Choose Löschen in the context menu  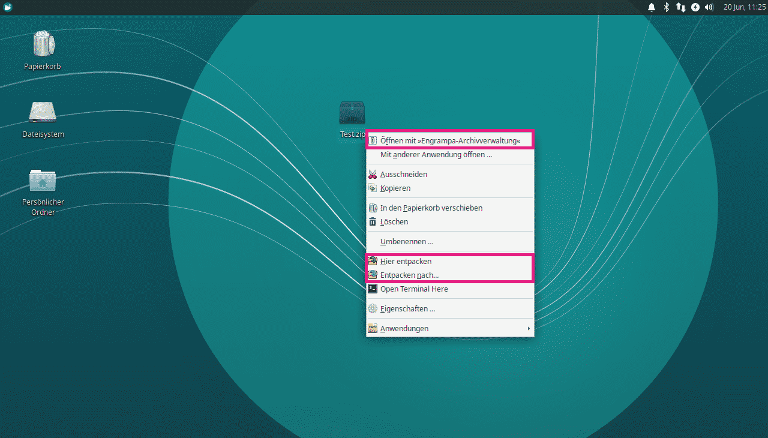pos(450,221)
